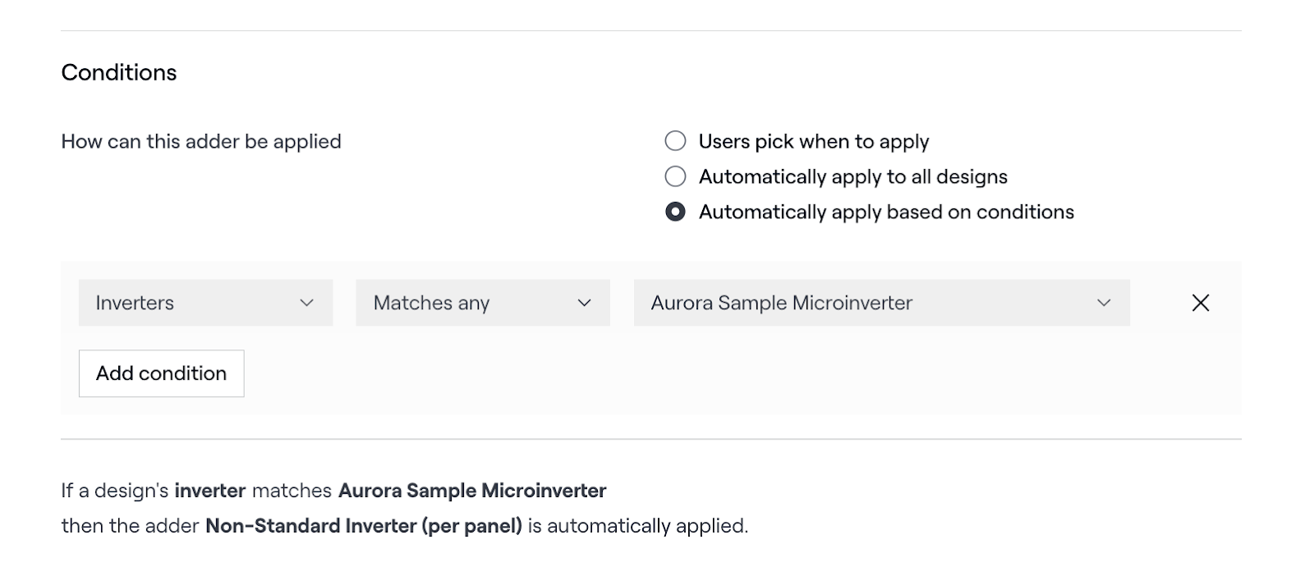Select the 'Users pick when to apply' radio button

pos(675,141)
